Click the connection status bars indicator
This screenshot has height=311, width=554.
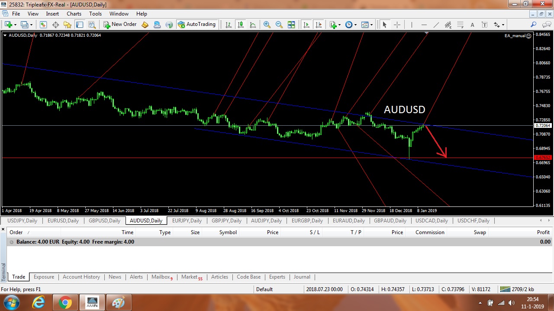pos(504,289)
